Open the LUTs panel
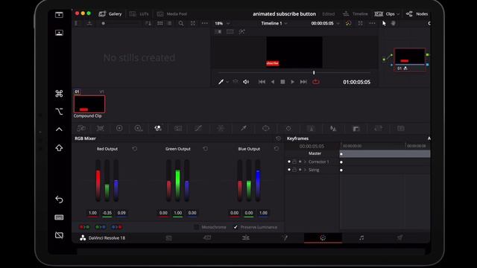Viewport: 477px width, 268px height. (x=139, y=14)
